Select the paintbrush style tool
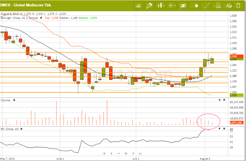This screenshot has width=246, height=161. point(149,5)
